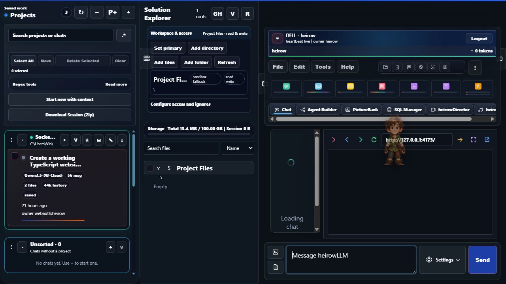The height and width of the screenshot is (284, 506).
Task: Check the Project Files root checkbox
Action: coord(150,168)
